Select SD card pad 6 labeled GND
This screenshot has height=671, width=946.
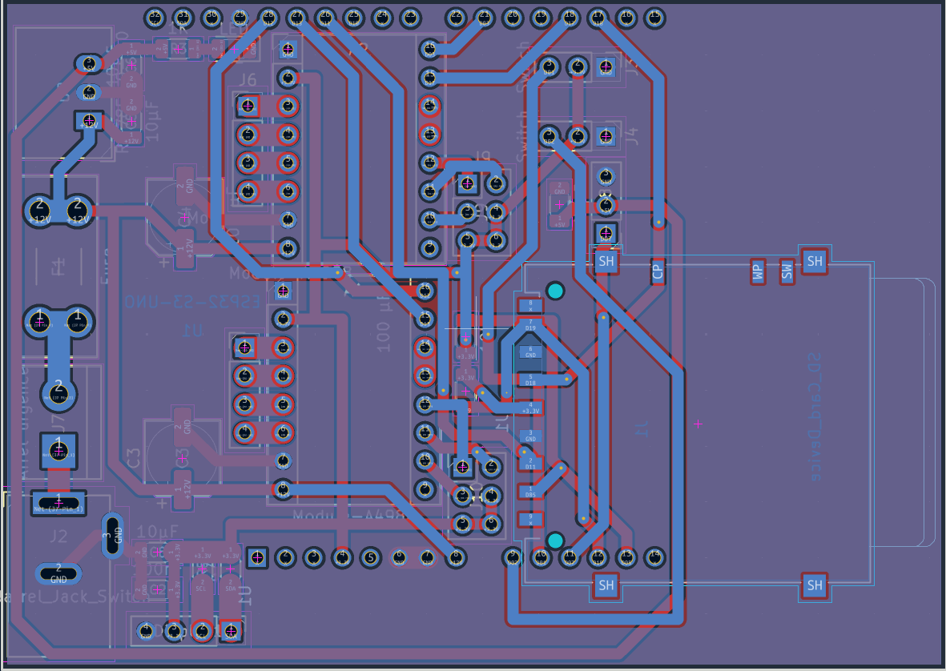[x=530, y=352]
